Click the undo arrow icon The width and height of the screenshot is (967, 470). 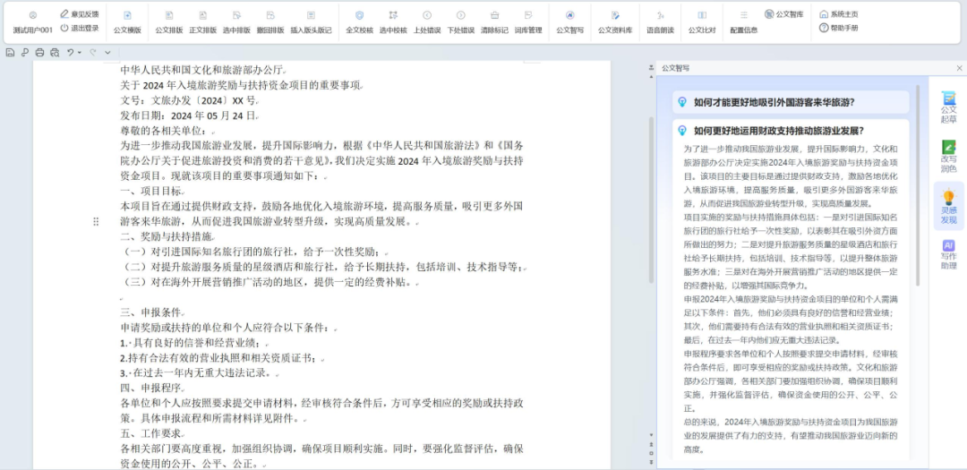pyautogui.click(x=71, y=53)
